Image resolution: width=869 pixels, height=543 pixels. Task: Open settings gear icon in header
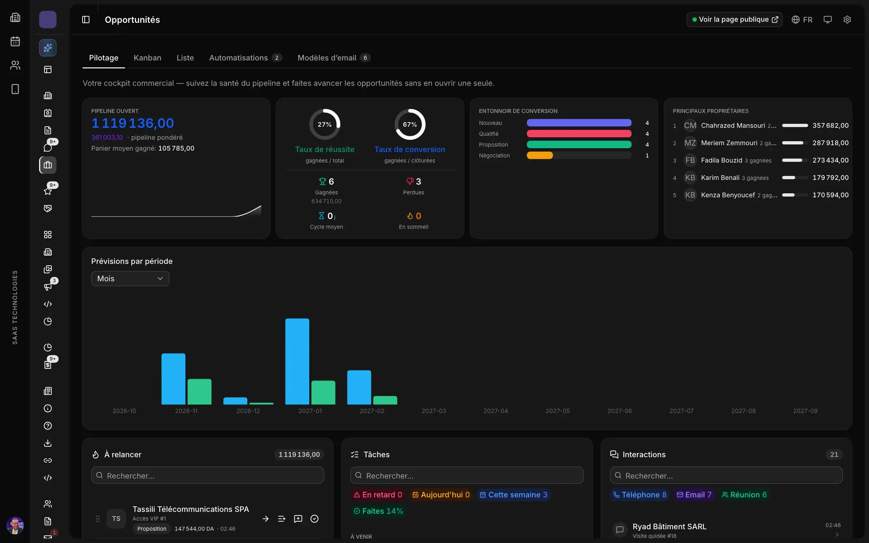[847, 20]
